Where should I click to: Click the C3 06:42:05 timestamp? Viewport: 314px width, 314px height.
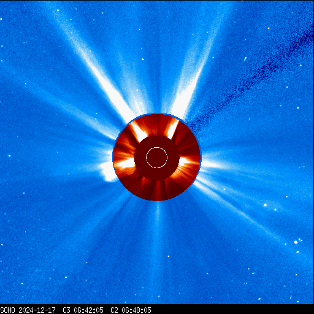tap(83, 310)
